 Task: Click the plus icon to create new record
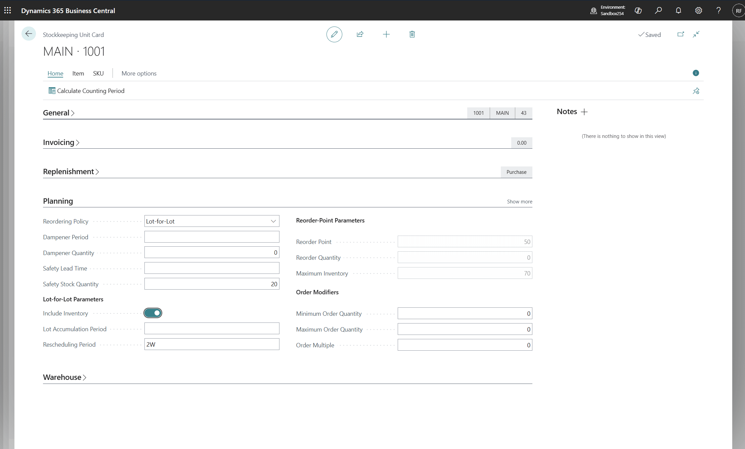(386, 34)
